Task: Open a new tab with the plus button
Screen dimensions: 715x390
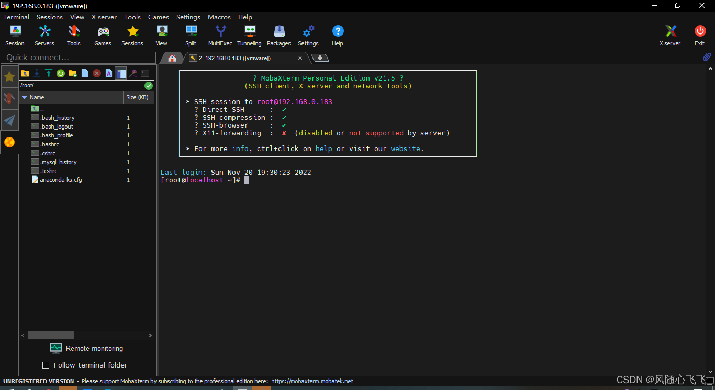Action: [320, 58]
